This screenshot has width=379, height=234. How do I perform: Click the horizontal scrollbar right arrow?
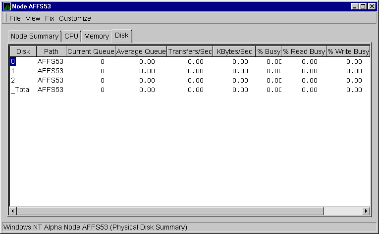pyautogui.click(x=366, y=211)
